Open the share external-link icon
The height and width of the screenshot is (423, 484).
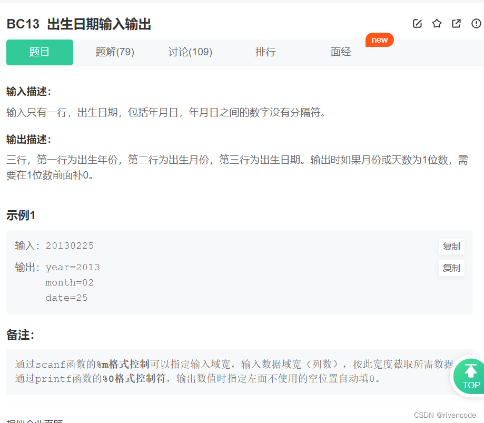[456, 24]
